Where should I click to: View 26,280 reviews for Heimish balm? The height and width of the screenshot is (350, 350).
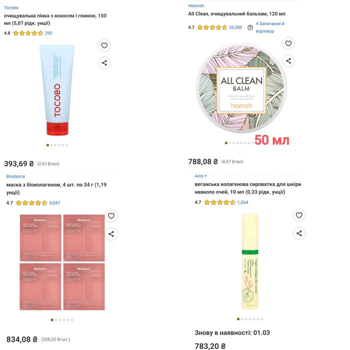pyautogui.click(x=235, y=27)
